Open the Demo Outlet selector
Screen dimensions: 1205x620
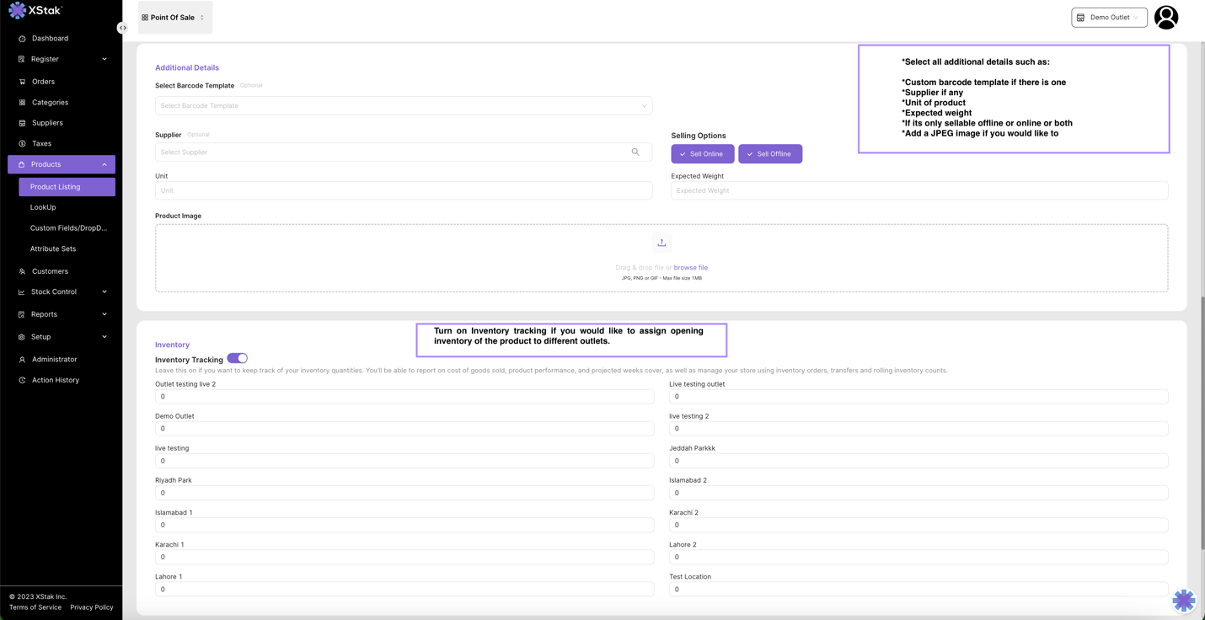pyautogui.click(x=1109, y=18)
